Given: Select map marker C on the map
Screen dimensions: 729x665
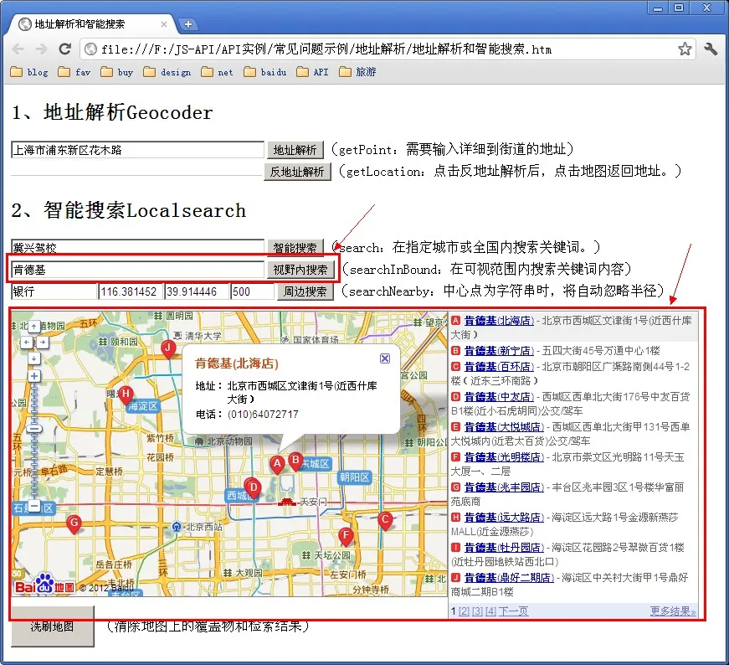Looking at the screenshot, I should (x=385, y=519).
